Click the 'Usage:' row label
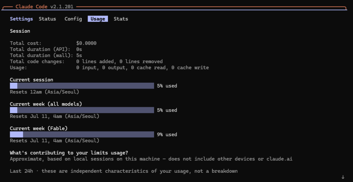353x182 pixels. tap(19, 68)
